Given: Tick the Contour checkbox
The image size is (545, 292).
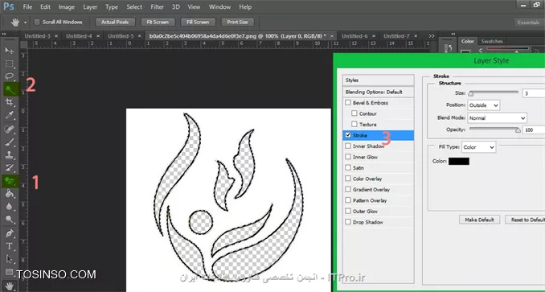Looking at the screenshot, I should tap(354, 113).
